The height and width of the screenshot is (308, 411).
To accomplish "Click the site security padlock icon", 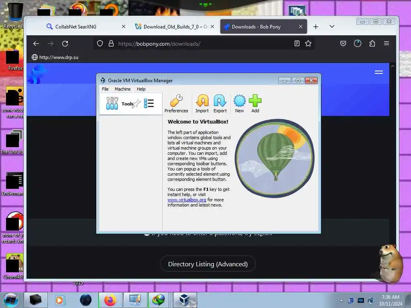I will click(111, 43).
